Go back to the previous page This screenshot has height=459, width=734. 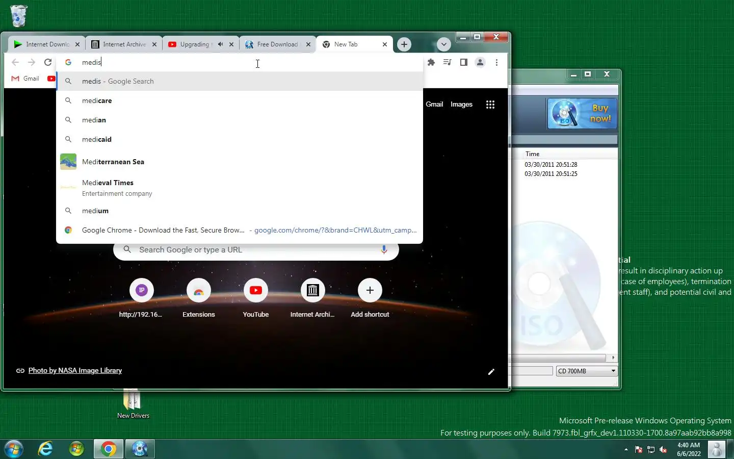pyautogui.click(x=15, y=62)
